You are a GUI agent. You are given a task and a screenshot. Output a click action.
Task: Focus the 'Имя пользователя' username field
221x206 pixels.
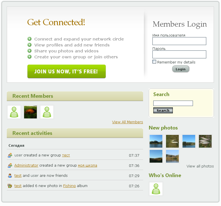click(x=179, y=41)
